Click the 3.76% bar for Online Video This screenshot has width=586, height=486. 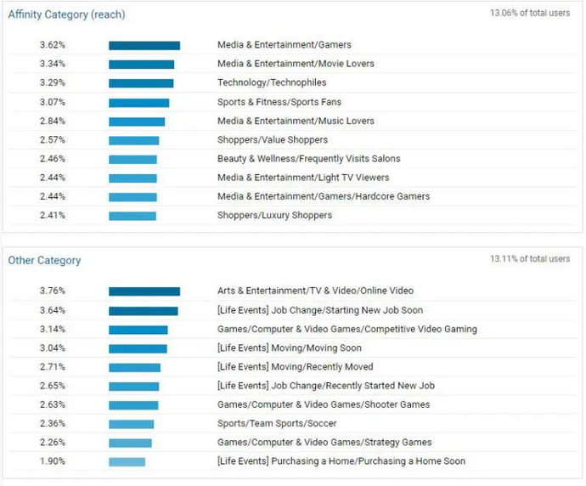pyautogui.click(x=144, y=291)
